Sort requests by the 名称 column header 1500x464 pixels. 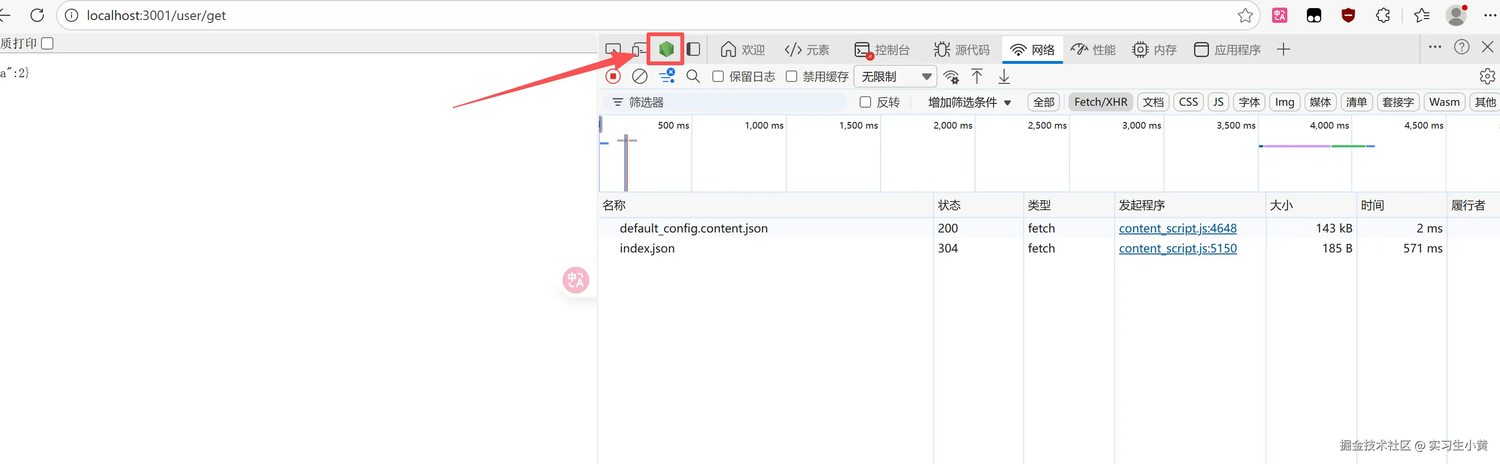coord(765,205)
